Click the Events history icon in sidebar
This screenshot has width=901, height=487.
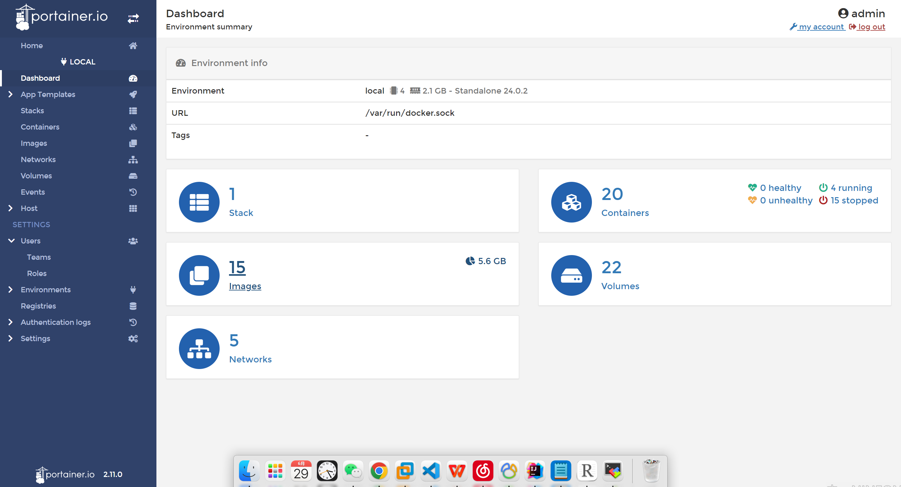point(133,192)
